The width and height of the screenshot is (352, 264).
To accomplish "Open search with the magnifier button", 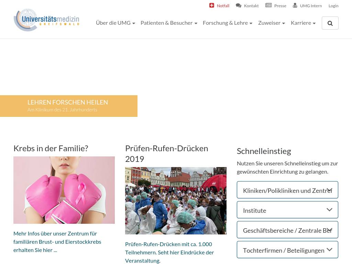I will point(330,23).
